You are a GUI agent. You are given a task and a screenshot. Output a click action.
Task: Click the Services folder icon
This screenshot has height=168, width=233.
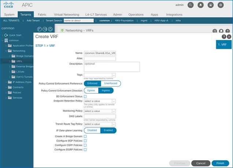click(x=10, y=98)
